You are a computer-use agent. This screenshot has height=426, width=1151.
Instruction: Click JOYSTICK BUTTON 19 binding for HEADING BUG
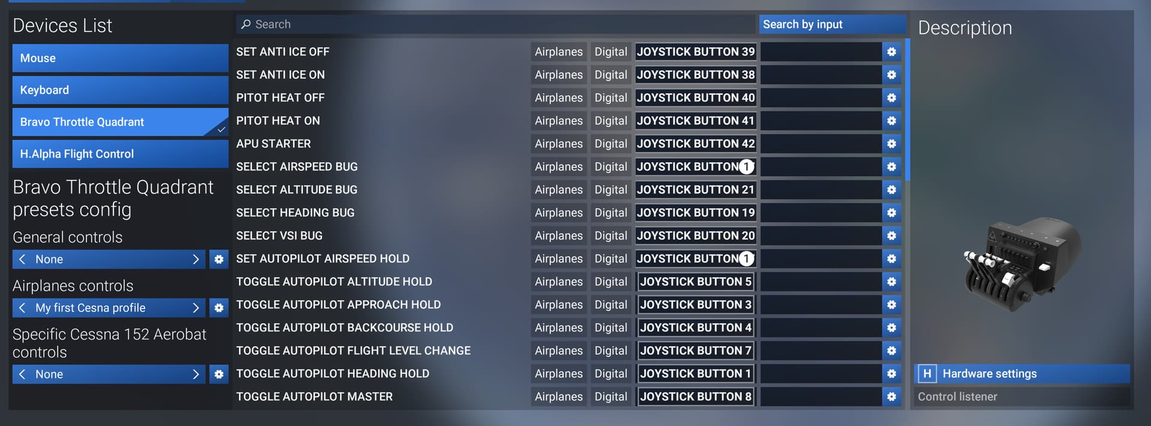(x=696, y=213)
